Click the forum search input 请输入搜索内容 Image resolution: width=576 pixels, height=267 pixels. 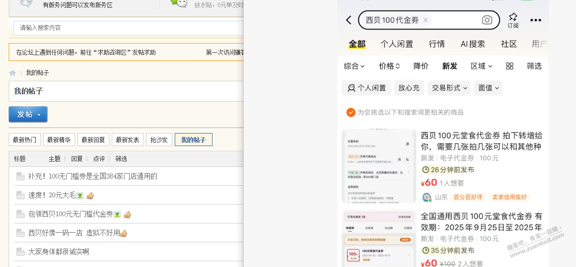(x=129, y=28)
